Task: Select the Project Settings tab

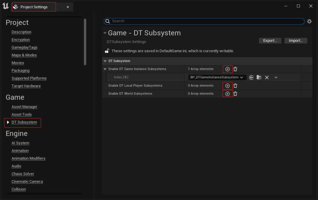Action: 34,7
